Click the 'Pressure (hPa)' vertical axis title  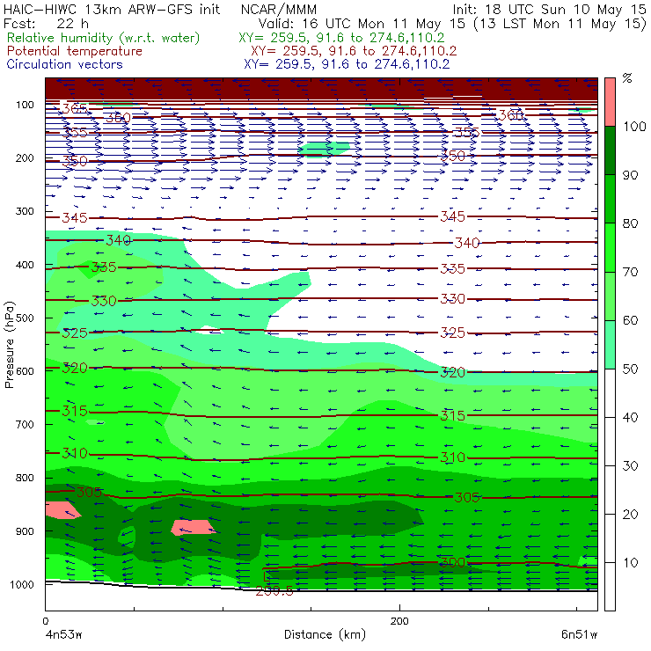click(9, 345)
